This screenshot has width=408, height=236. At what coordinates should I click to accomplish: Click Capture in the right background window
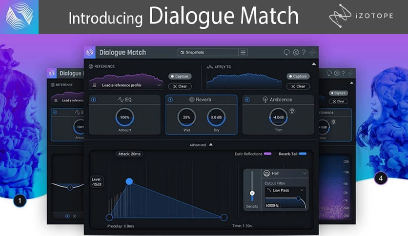tap(338, 93)
